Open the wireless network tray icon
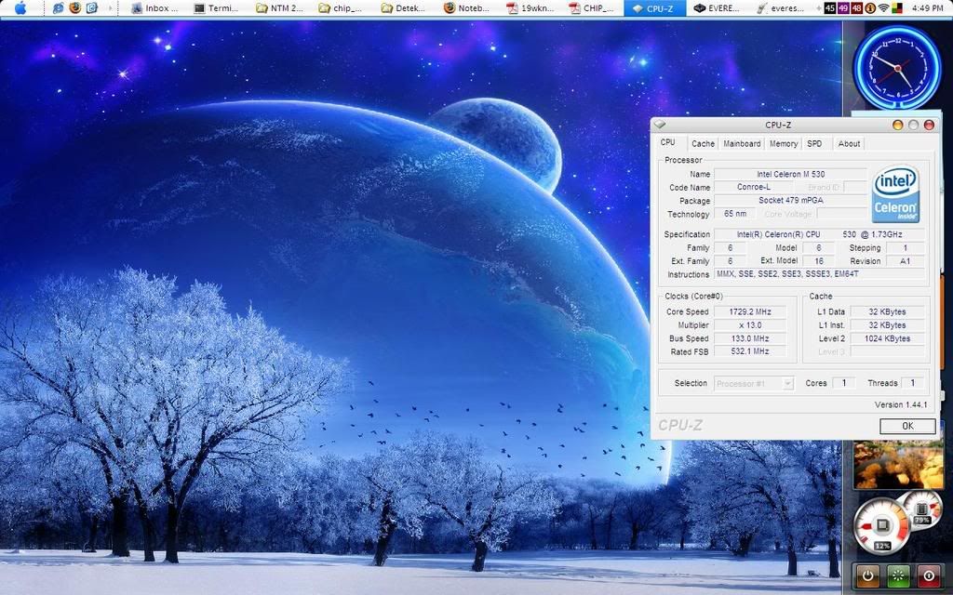This screenshot has width=953, height=595. click(884, 8)
